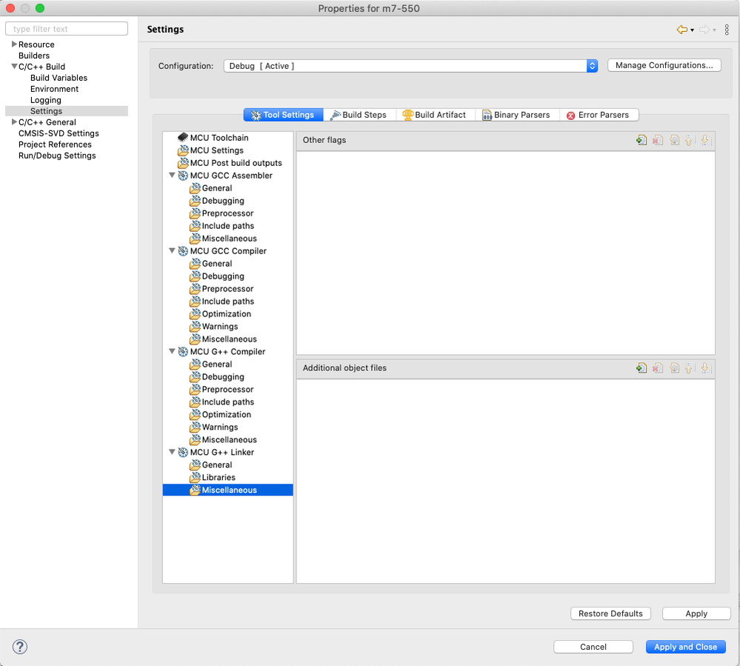
Task: Select Preprocessor under MCU GCC Compiler
Action: click(x=227, y=288)
